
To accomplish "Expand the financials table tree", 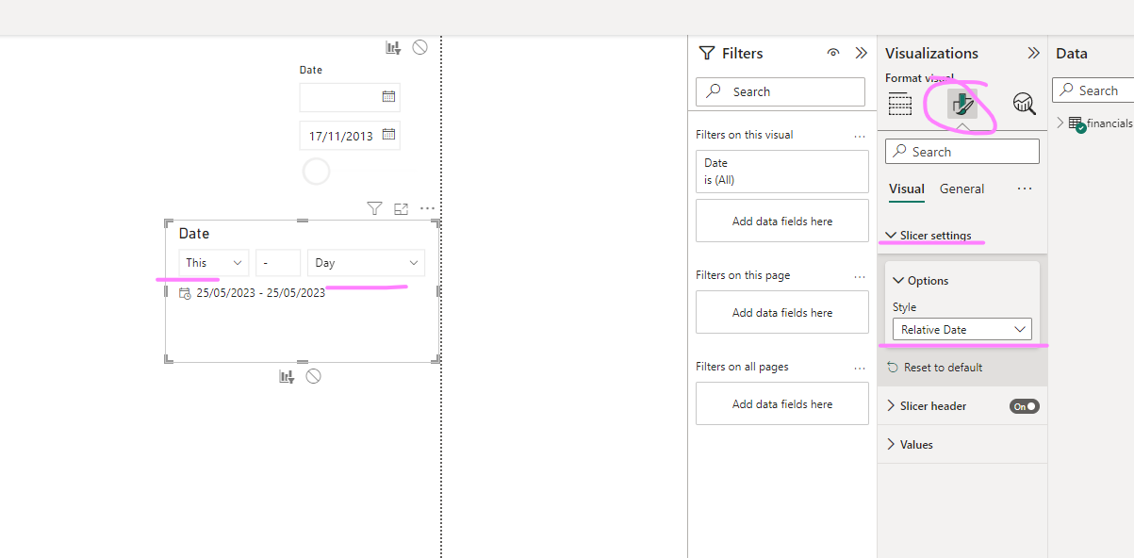I will 1060,123.
